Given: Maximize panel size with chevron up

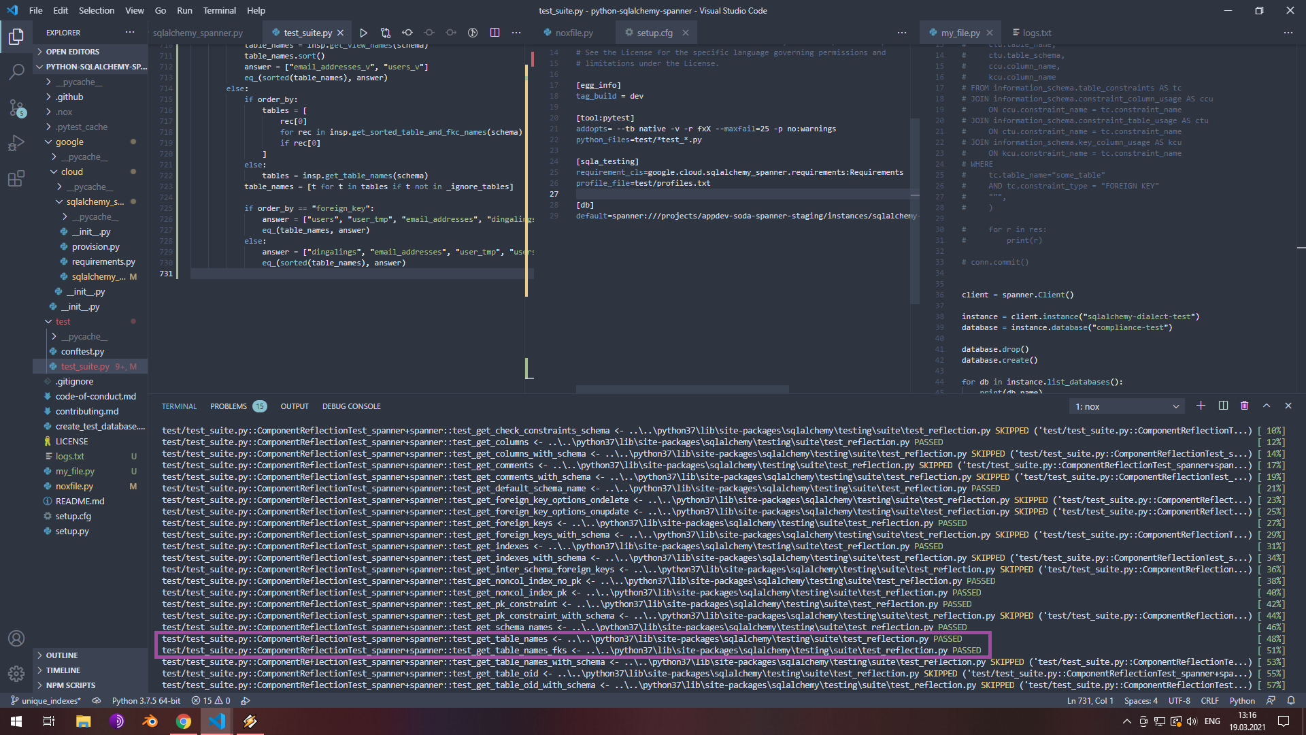Looking at the screenshot, I should click(1266, 406).
